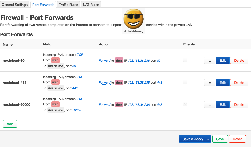Viewport: 251px width, 152px height.
Task: Add a new port forward rule
Action: coord(10,124)
